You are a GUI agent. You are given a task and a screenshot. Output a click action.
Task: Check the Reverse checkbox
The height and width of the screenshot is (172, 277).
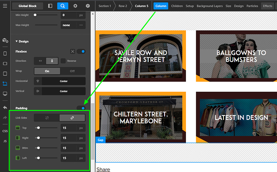[x=63, y=61]
